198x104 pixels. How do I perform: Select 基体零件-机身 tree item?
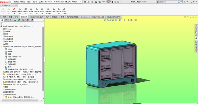(x=20, y=69)
